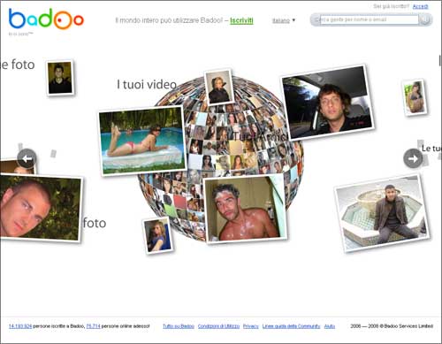
Task: Click the 'Sei già iscritto?' text
Action: [x=391, y=6]
